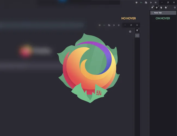Select tabs panel icon in collapsed sidebar

(x=137, y=30)
